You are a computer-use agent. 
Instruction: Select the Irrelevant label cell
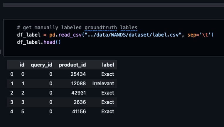pyautogui.click(x=103, y=84)
